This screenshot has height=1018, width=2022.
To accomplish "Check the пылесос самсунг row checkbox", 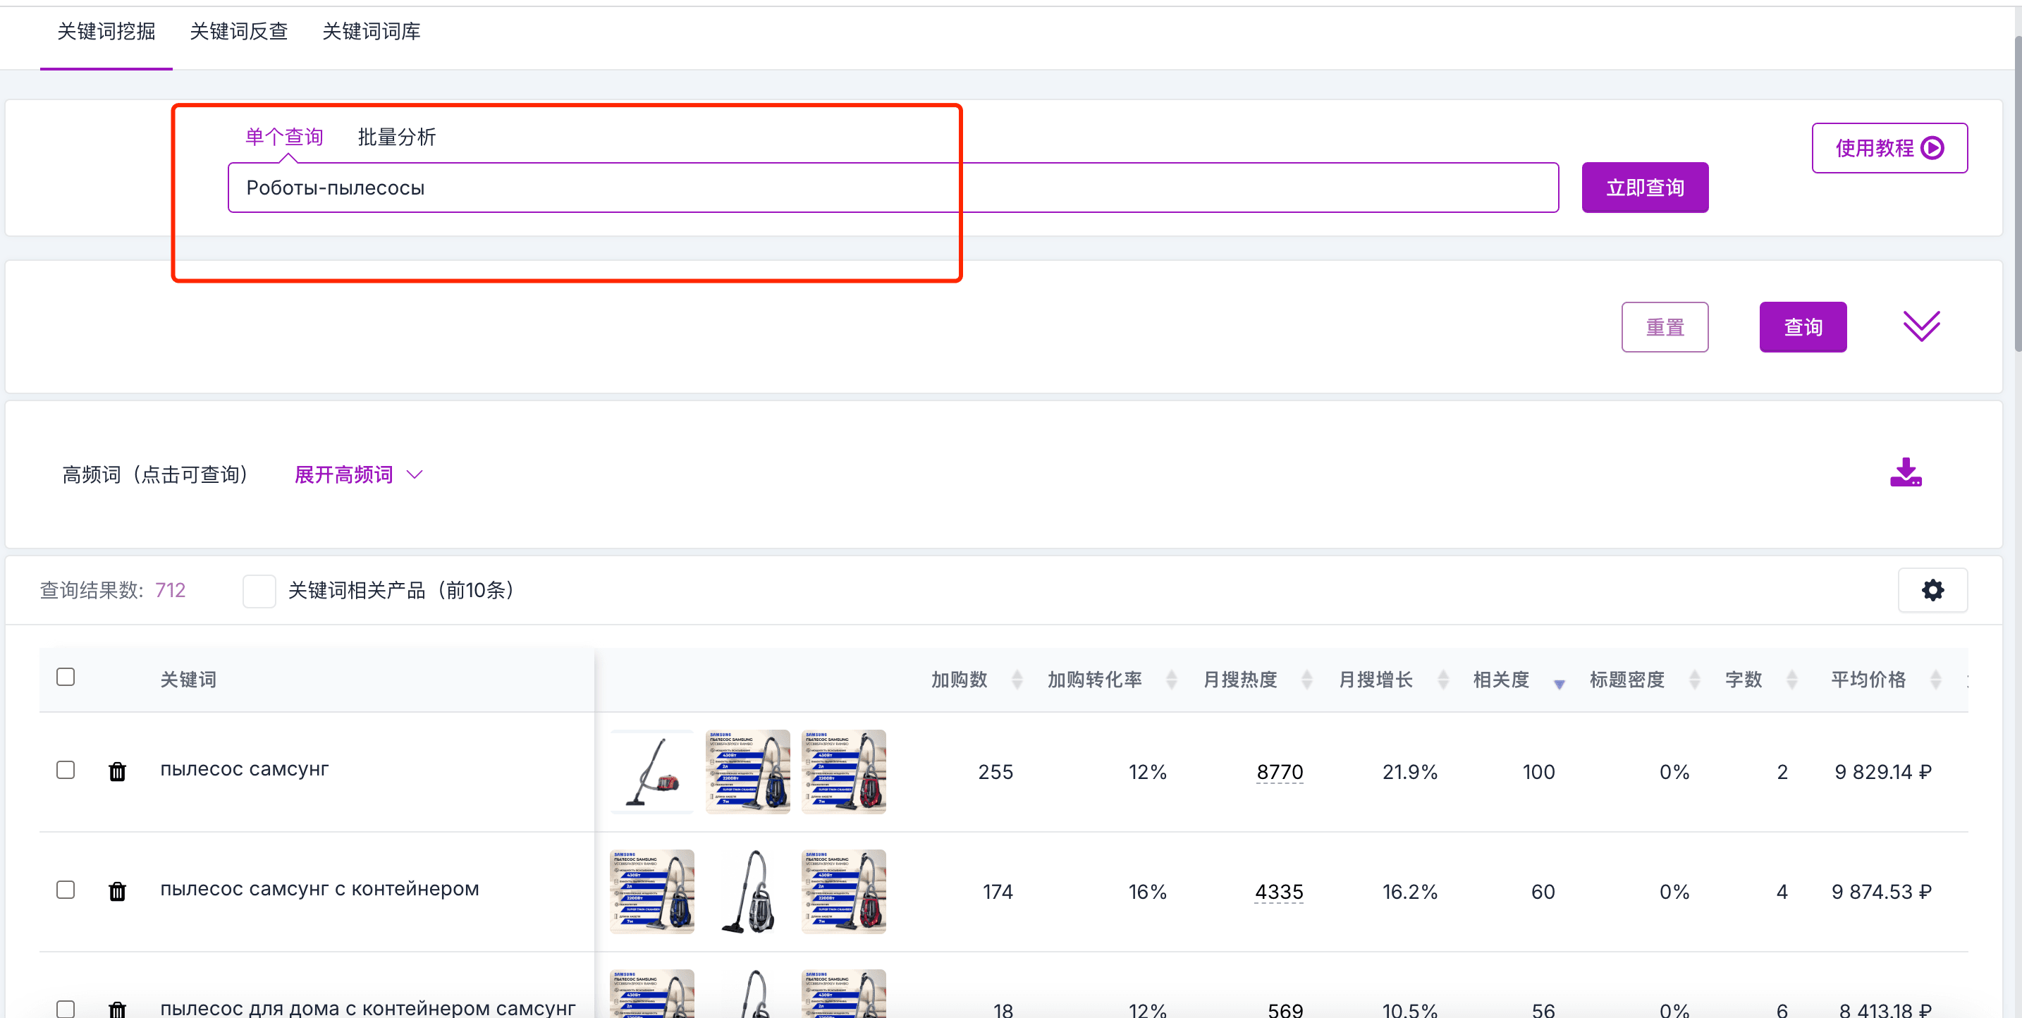I will (x=66, y=770).
